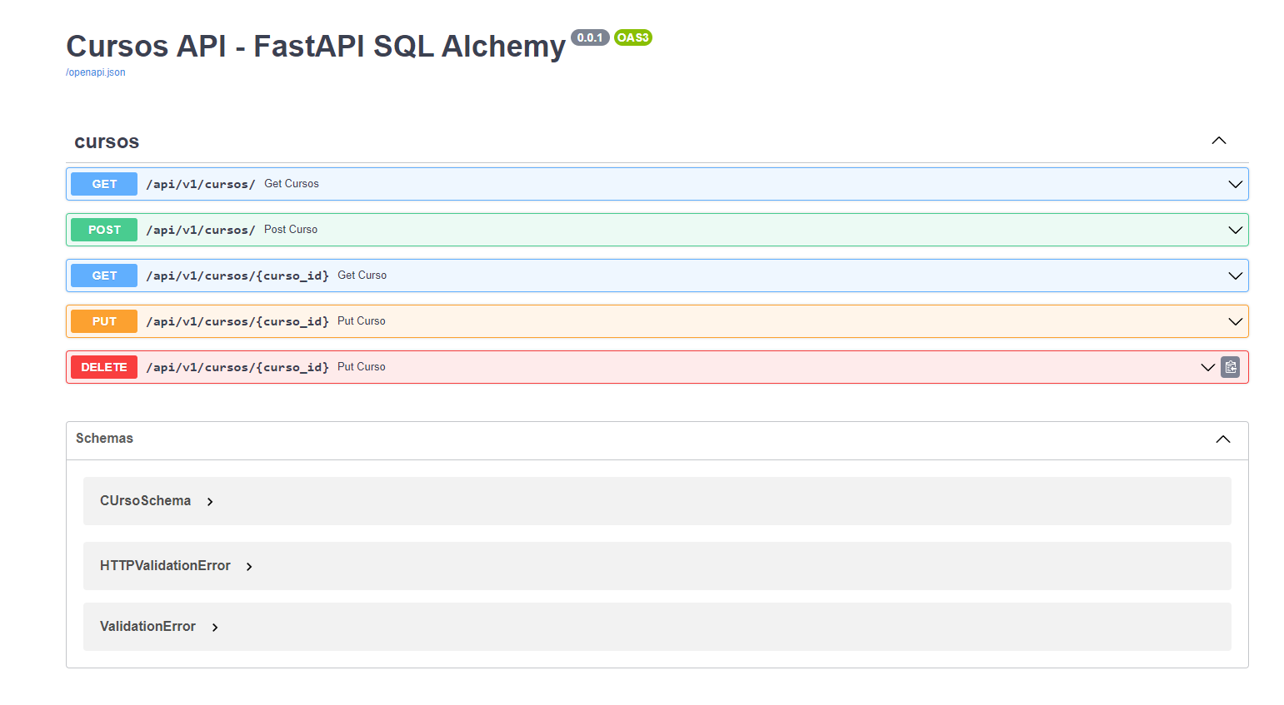The image size is (1284, 705).
Task: Click the HTTPValidationError model name
Action: pos(165,565)
